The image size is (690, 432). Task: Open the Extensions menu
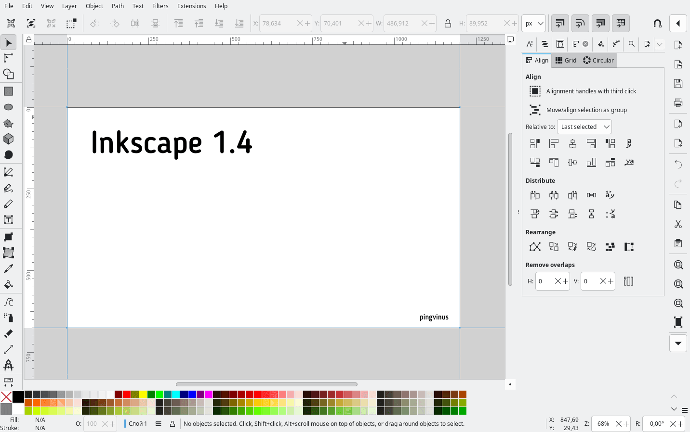click(x=191, y=6)
